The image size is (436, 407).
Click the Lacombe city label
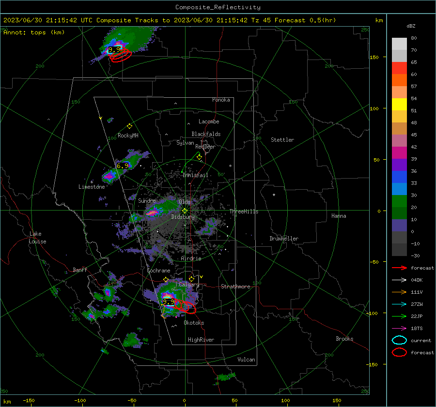(x=209, y=121)
